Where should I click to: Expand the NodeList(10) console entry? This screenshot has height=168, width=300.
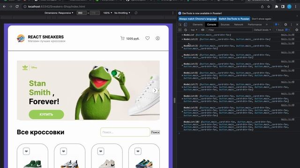pyautogui.click(x=182, y=126)
